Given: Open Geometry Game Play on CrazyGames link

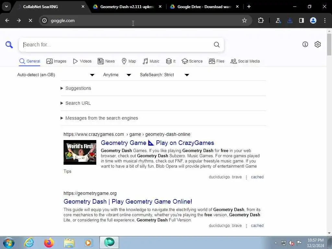Looking at the screenshot, I should (x=157, y=143).
